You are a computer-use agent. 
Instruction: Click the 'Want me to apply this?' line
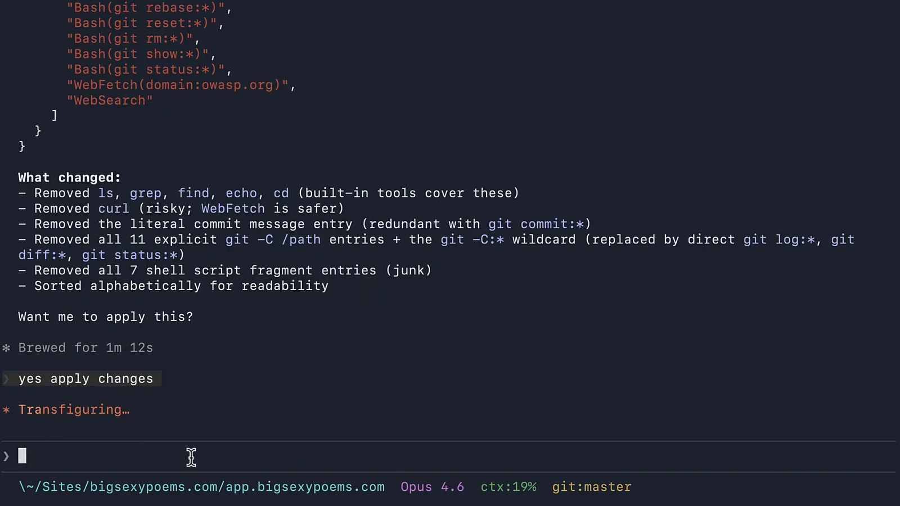105,317
